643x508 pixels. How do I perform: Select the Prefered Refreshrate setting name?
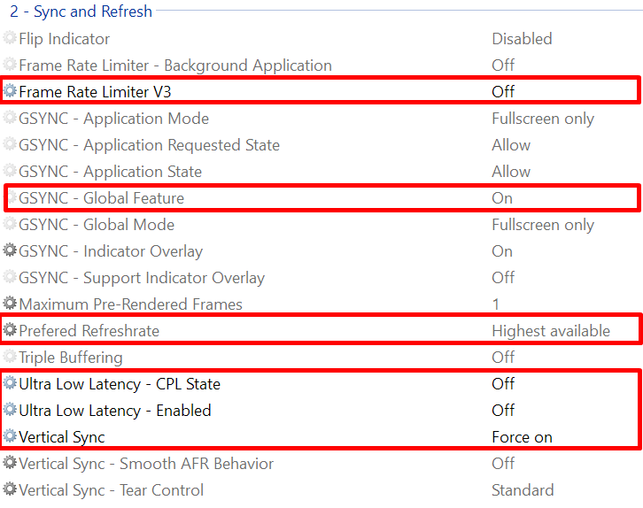pyautogui.click(x=89, y=331)
